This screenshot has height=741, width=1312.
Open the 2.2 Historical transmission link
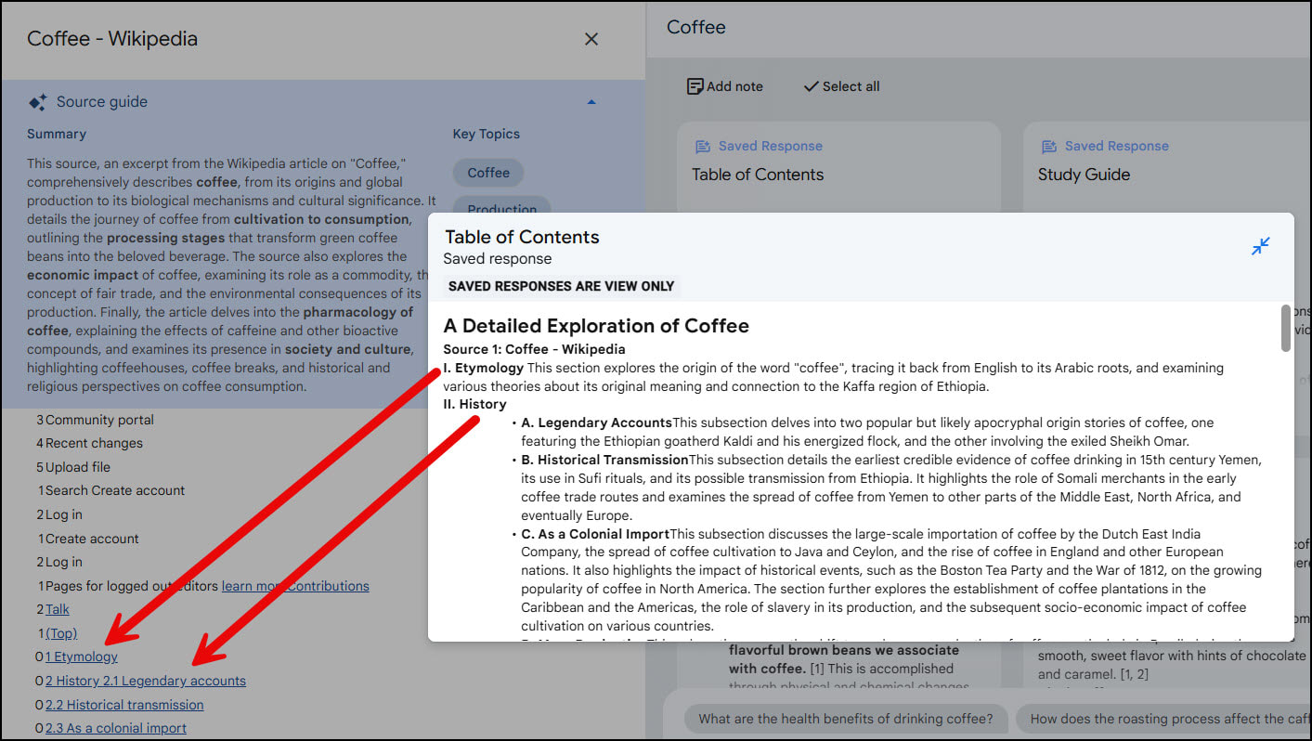(124, 705)
